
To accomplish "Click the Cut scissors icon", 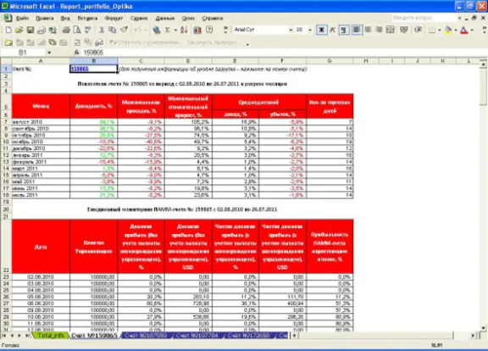I will [101, 30].
